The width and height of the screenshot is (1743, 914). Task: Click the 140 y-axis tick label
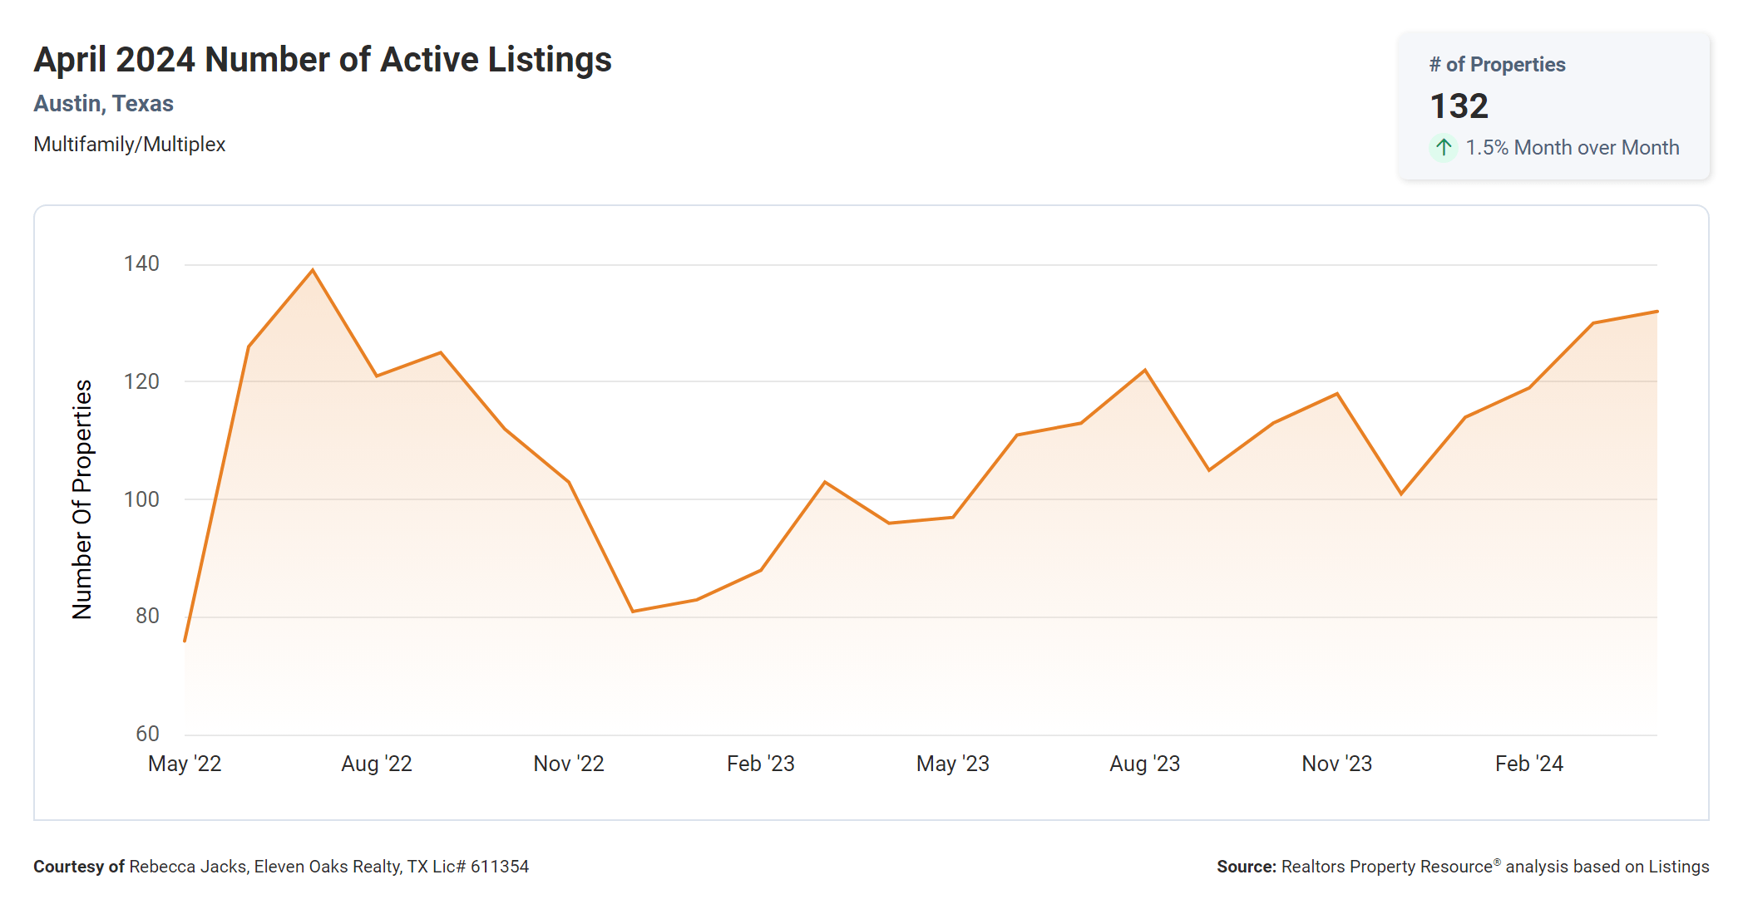141,264
